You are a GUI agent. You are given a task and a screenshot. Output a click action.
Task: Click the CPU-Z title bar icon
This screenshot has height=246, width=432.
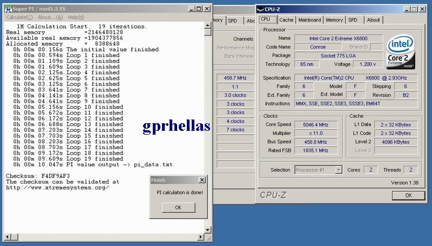[x=260, y=9]
